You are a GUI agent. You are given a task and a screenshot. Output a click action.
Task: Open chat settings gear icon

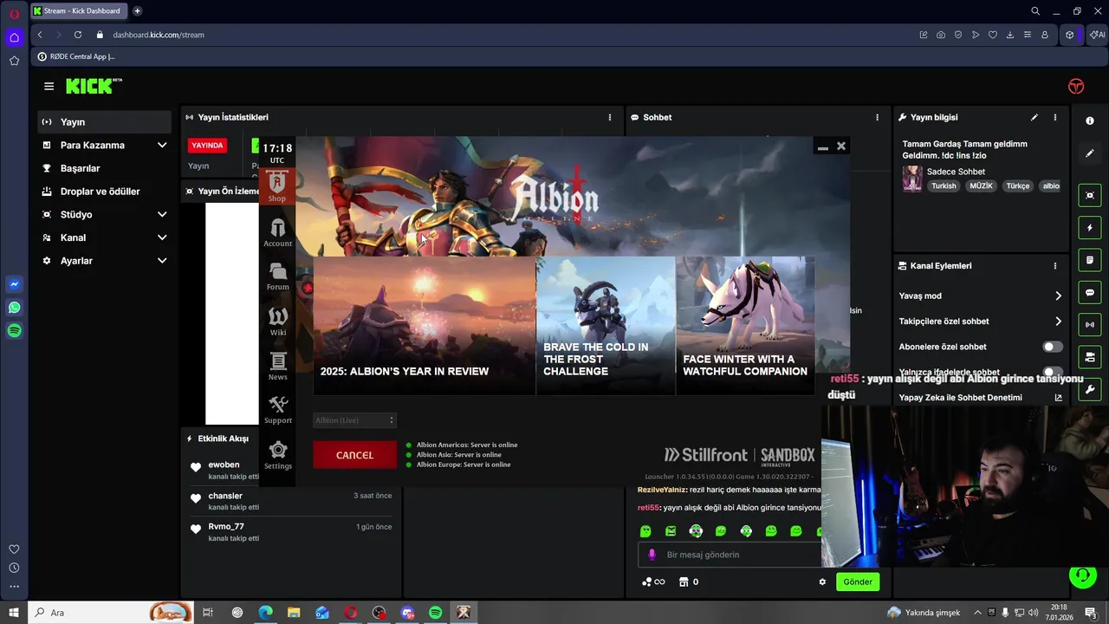point(822,582)
